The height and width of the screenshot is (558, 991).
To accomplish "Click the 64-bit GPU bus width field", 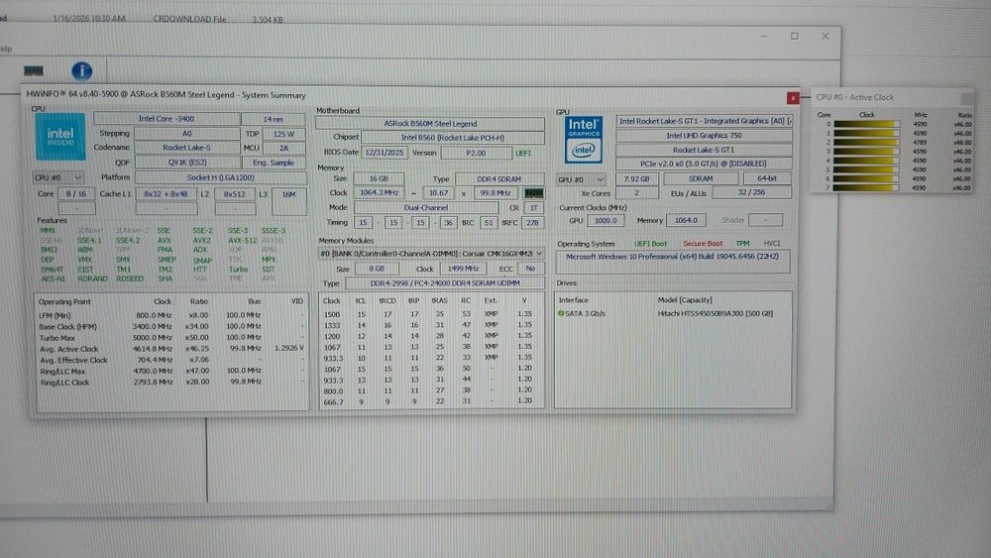I will click(x=767, y=178).
